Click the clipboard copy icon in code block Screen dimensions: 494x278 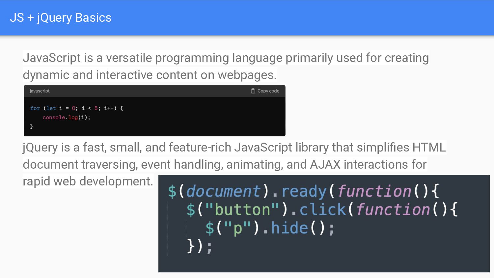pos(253,91)
